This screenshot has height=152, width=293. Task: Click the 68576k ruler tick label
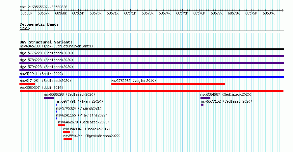pos(199,13)
